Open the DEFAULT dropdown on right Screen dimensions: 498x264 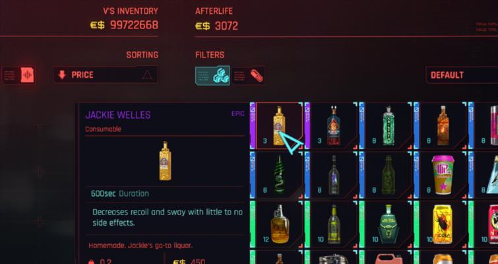point(462,75)
